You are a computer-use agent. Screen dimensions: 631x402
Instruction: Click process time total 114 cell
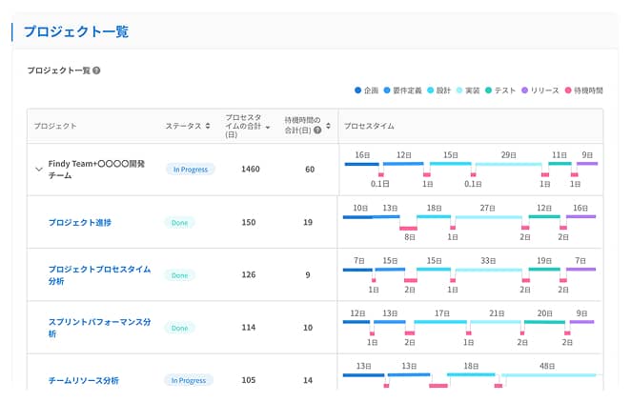tap(249, 328)
